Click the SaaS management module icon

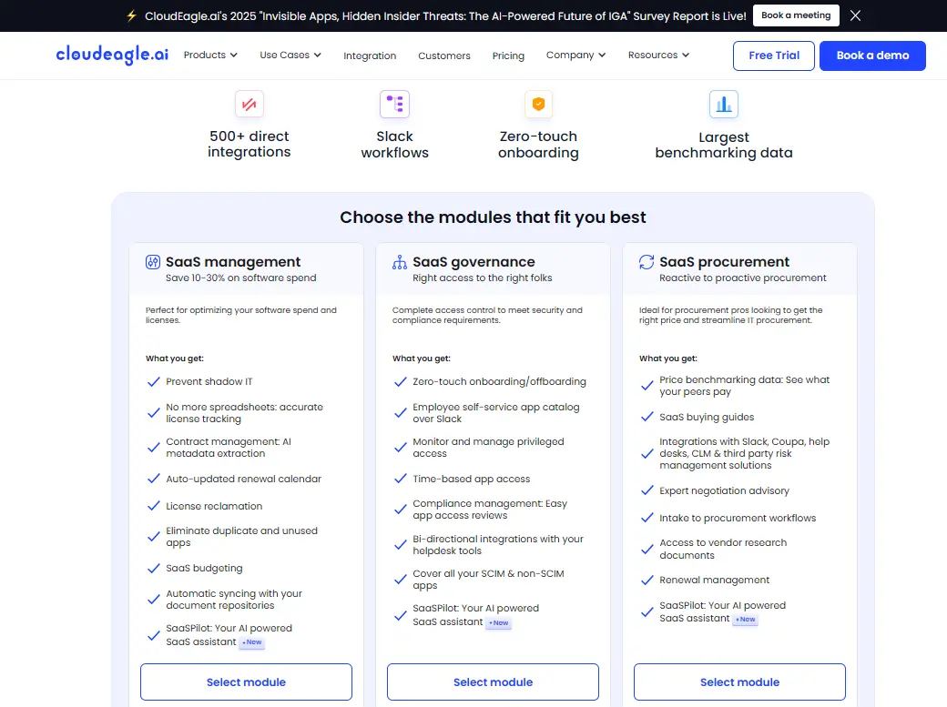153,262
